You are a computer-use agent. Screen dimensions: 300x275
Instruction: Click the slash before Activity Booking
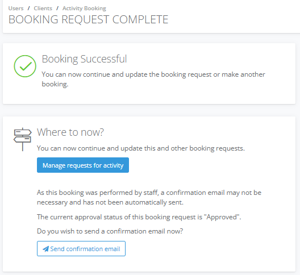[x=57, y=9]
